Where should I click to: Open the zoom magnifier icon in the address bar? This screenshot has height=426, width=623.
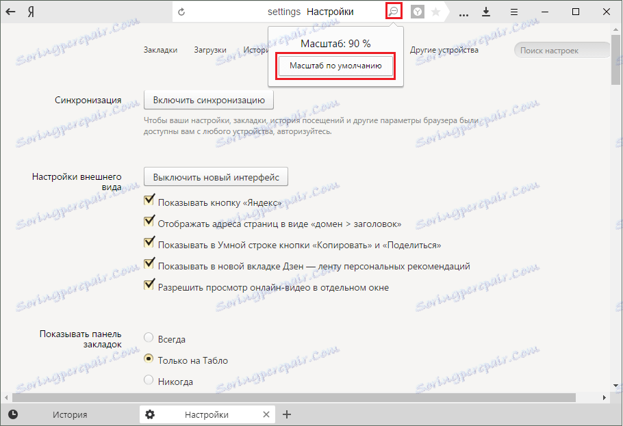tap(394, 11)
